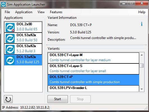Click description 'Combi tunnel controller for layer medium'
Screen dimensions: 149x112
(80, 60)
